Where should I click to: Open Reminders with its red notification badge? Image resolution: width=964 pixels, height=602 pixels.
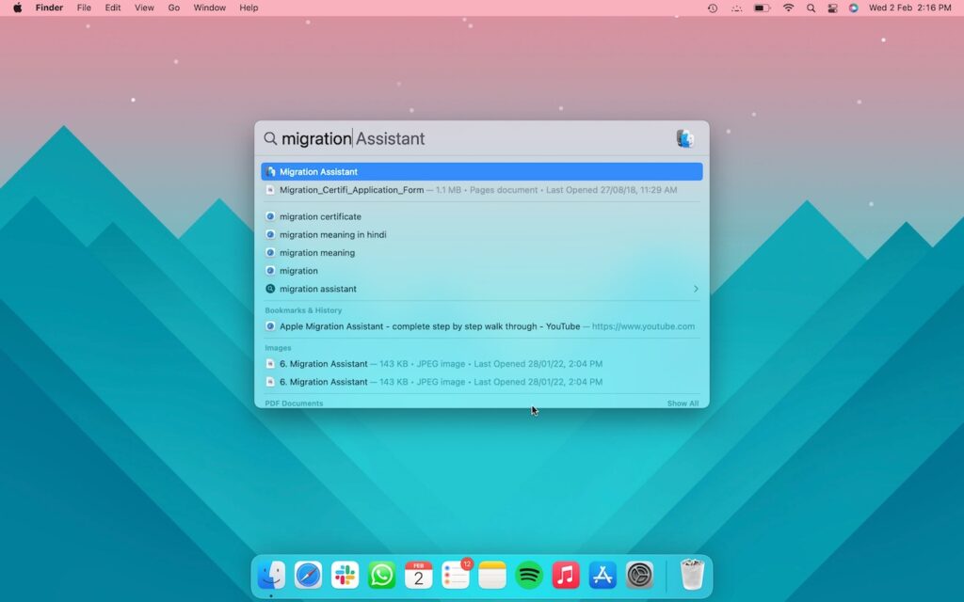coord(455,575)
